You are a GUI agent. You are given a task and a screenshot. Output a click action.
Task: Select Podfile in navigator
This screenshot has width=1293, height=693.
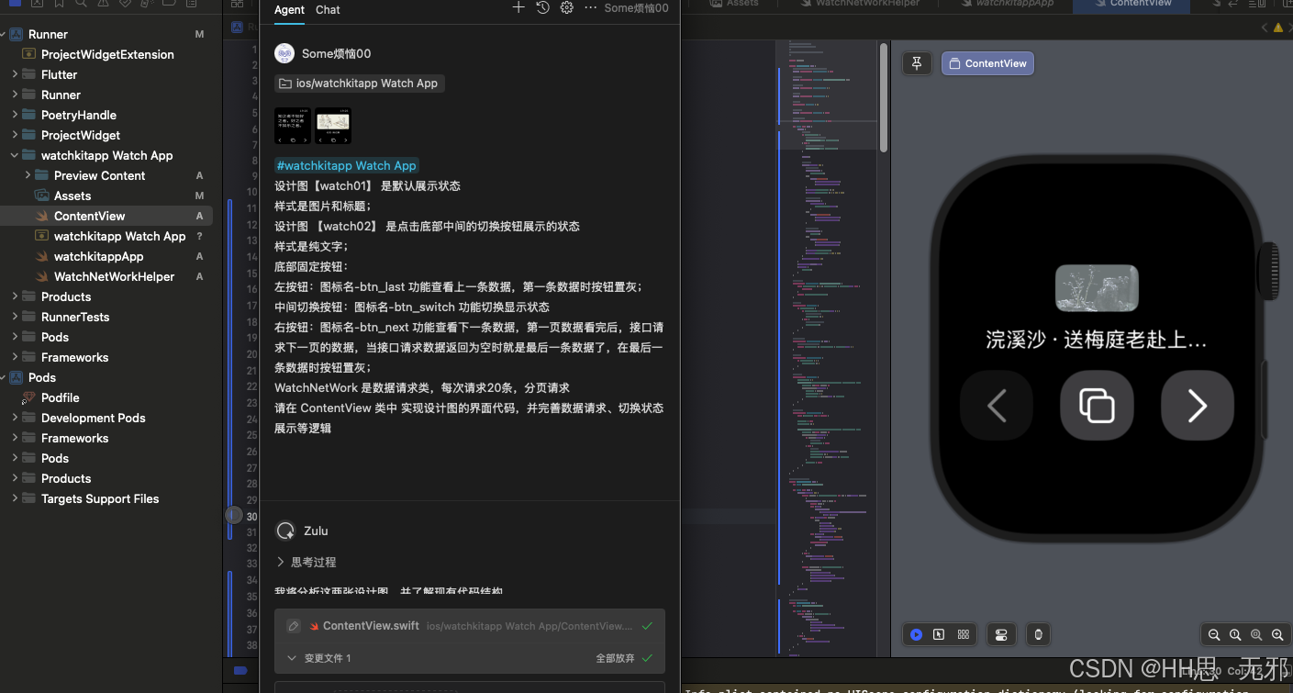pyautogui.click(x=60, y=397)
